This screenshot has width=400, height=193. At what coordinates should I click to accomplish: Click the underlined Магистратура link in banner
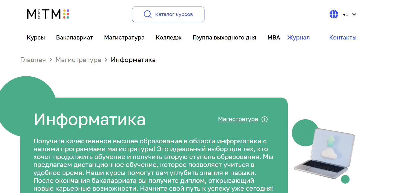click(x=238, y=119)
